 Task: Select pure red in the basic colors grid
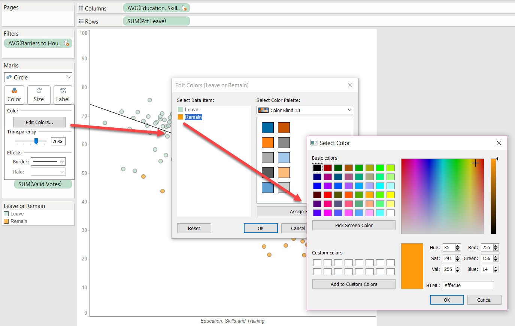(328, 194)
